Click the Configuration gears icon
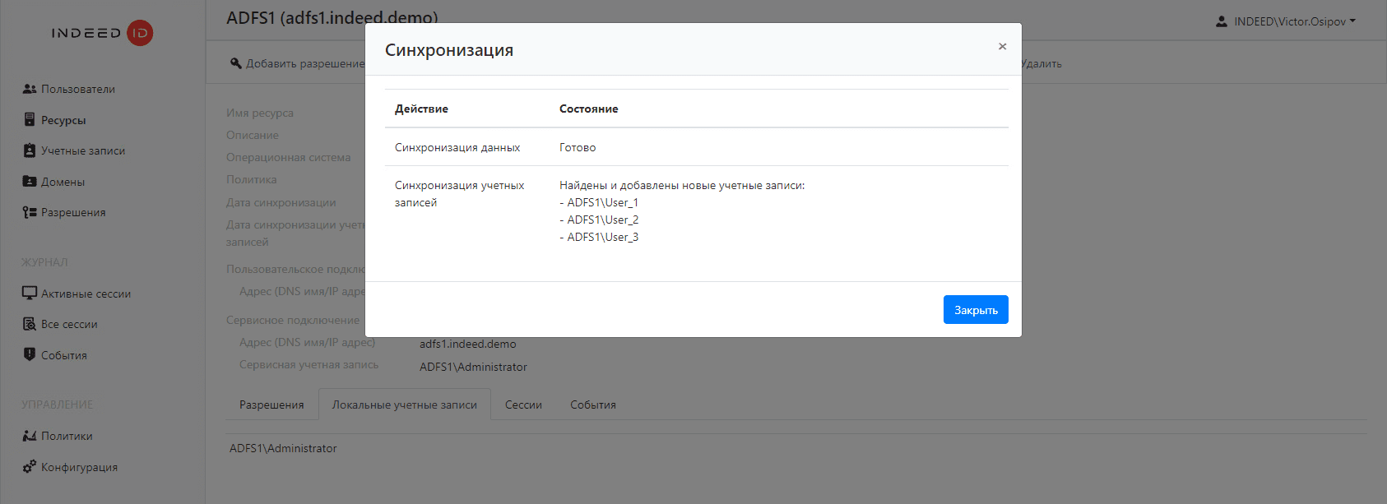The height and width of the screenshot is (504, 1387). (30, 467)
